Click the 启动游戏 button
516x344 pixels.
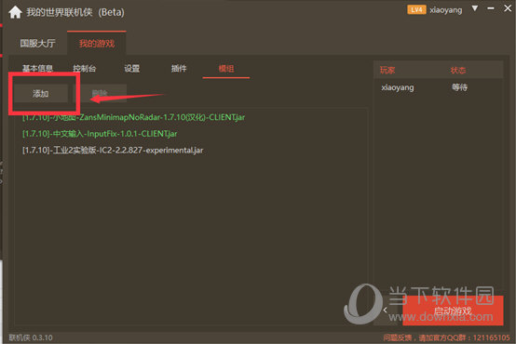[x=453, y=311]
